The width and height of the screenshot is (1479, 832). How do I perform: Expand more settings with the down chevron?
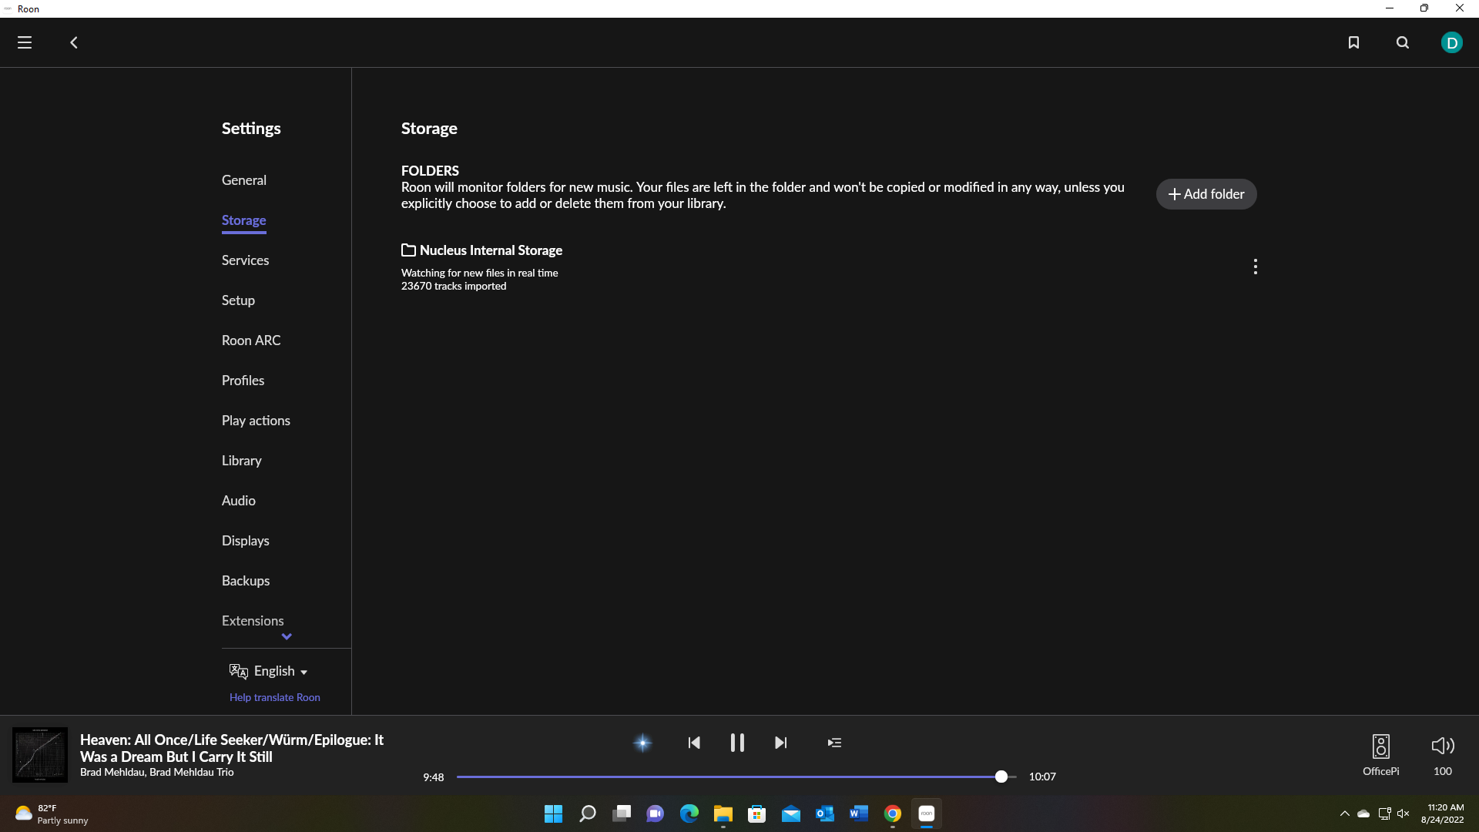[287, 636]
